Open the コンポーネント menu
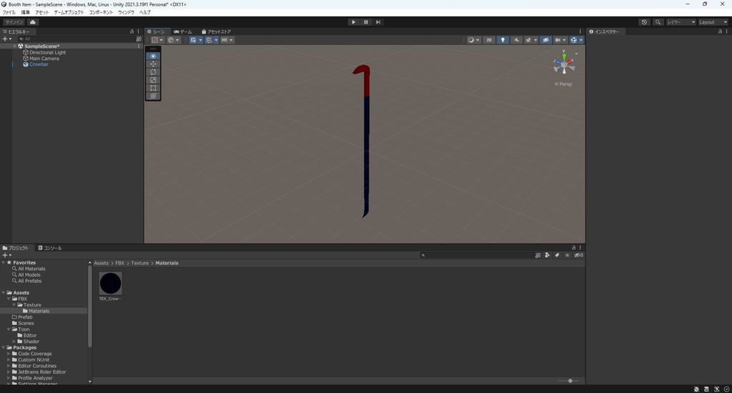This screenshot has width=732, height=393. coord(101,12)
